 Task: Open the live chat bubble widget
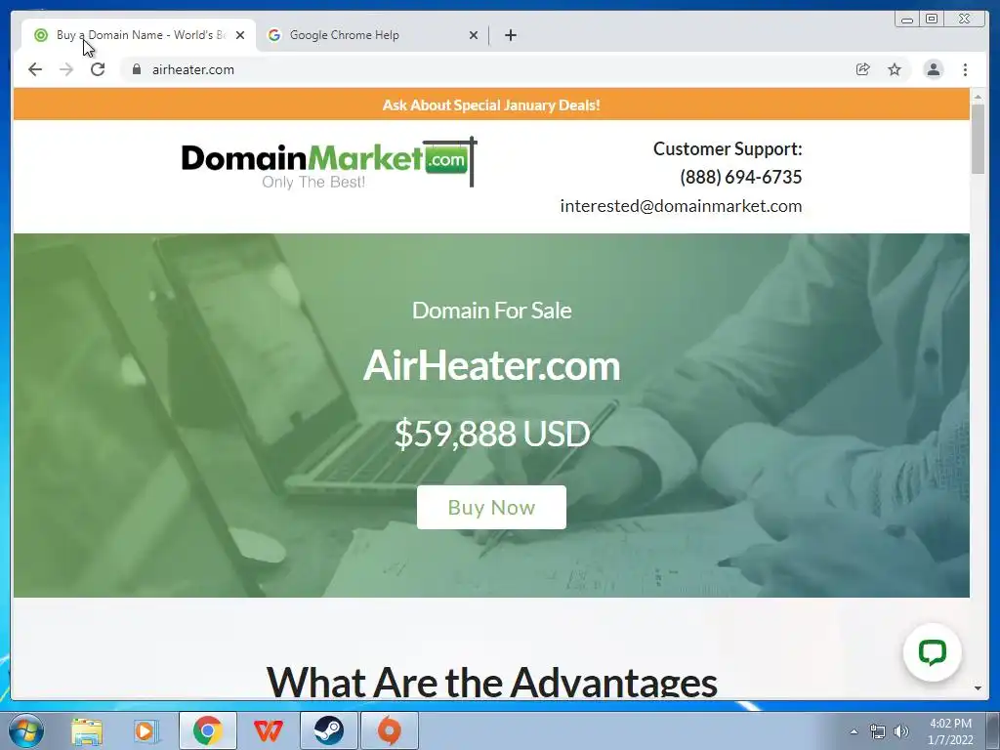pyautogui.click(x=932, y=652)
